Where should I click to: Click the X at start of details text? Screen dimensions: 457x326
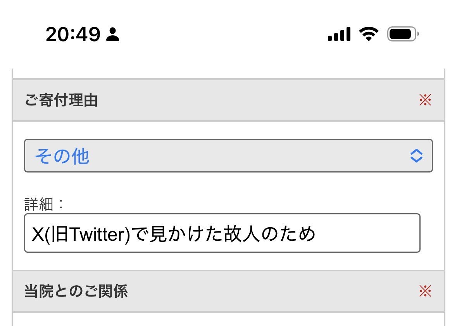click(x=37, y=234)
